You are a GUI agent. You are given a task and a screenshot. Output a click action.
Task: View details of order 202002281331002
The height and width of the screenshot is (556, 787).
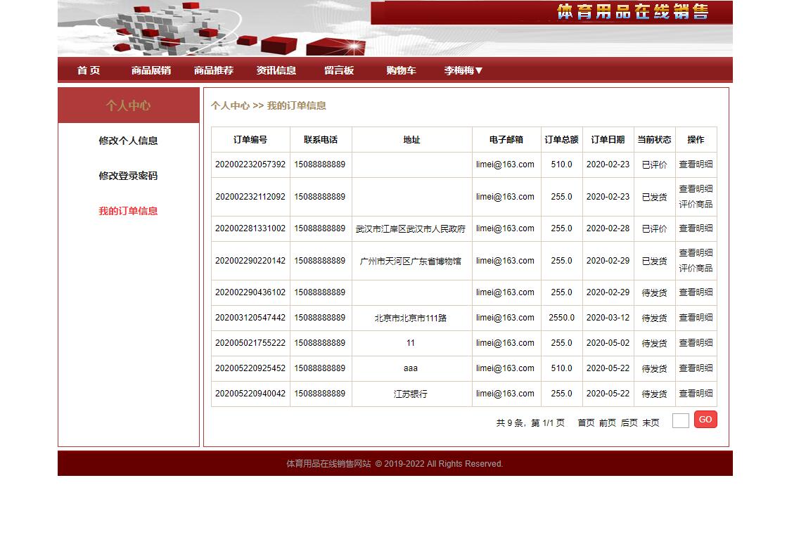(x=696, y=228)
